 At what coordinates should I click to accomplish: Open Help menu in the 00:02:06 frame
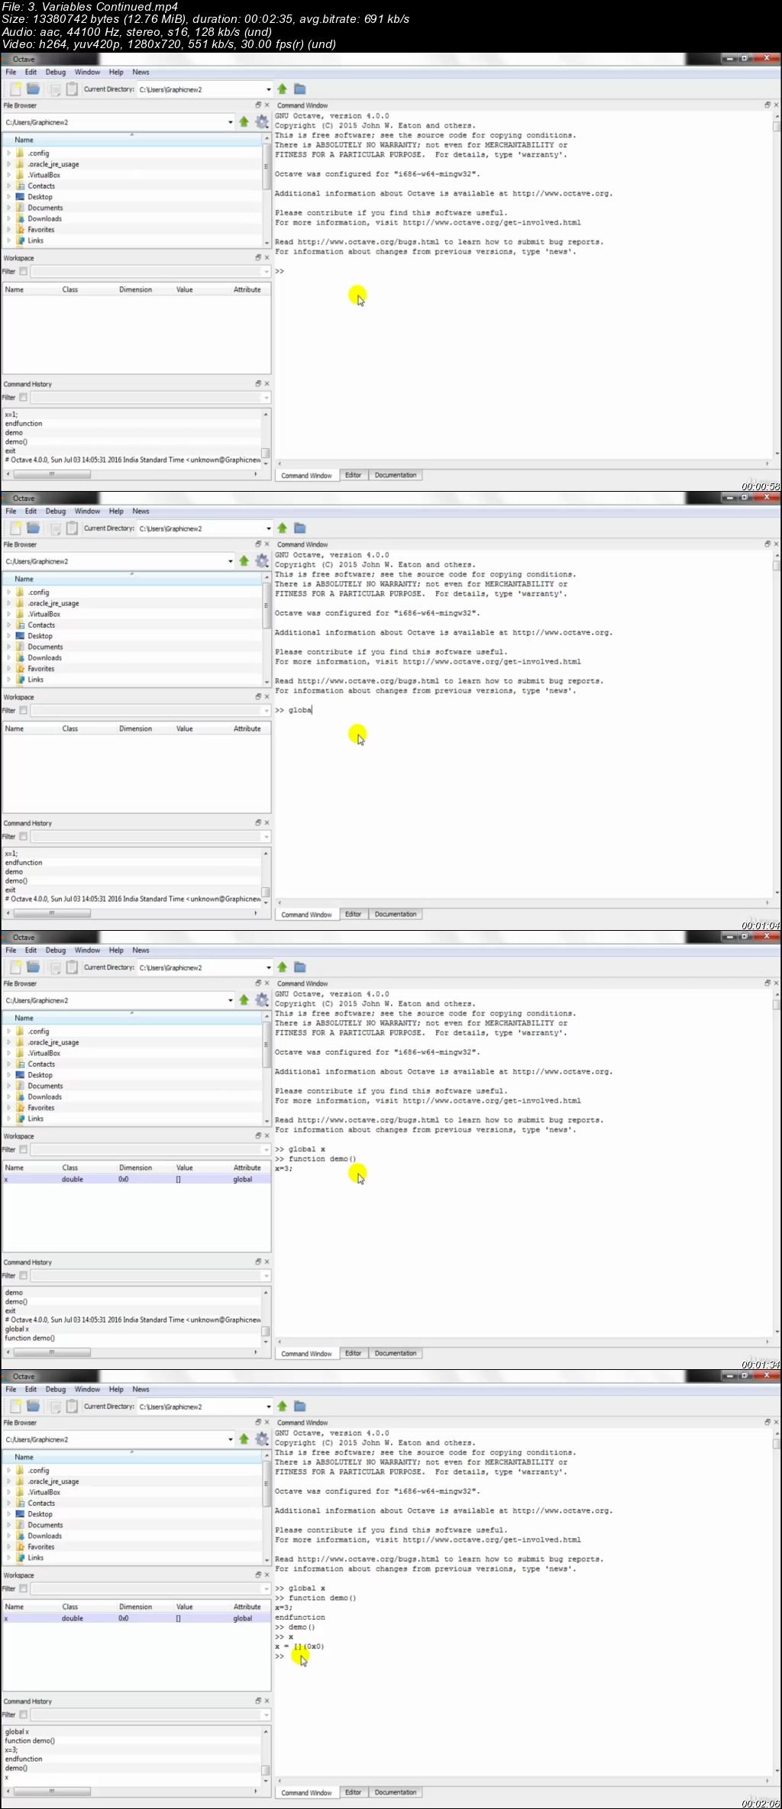point(116,1389)
